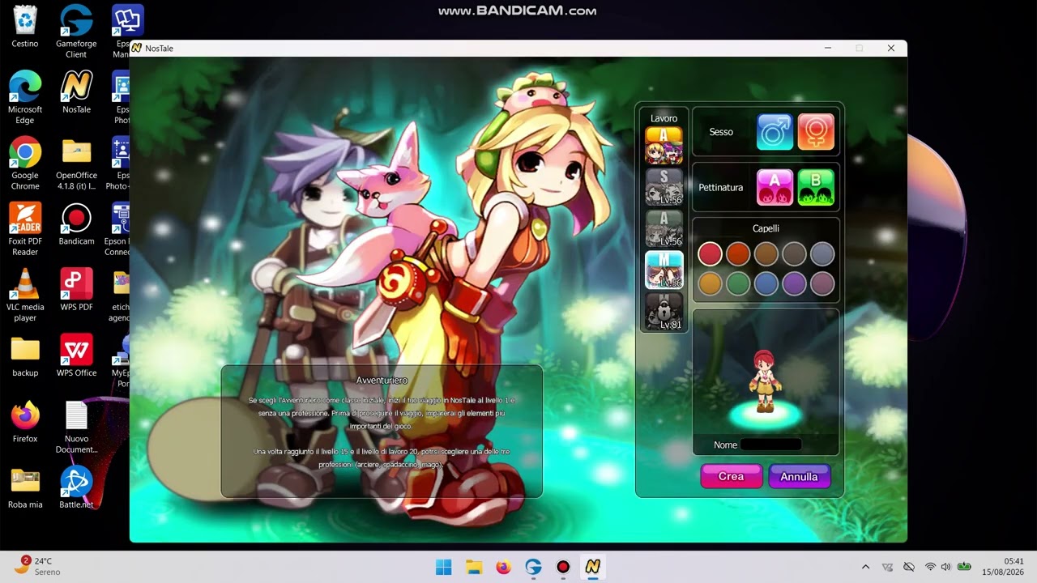The height and width of the screenshot is (583, 1037).
Task: Pick the golden yellow hair color
Action: coord(710,283)
